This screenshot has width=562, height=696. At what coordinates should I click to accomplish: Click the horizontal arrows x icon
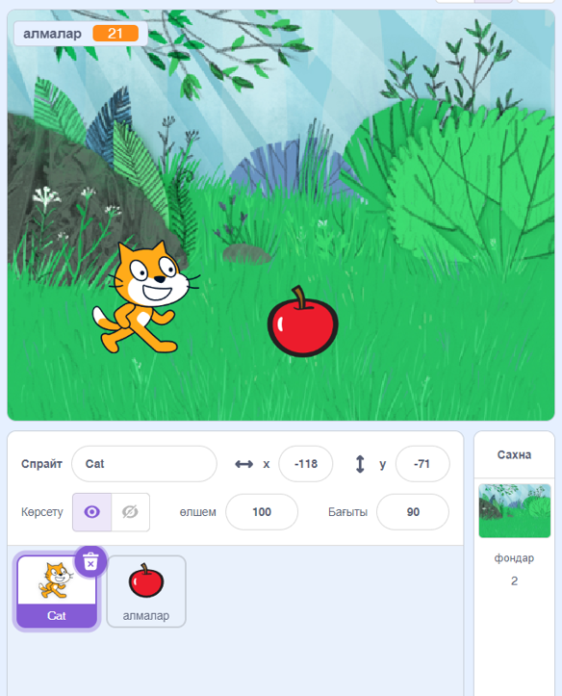click(244, 464)
